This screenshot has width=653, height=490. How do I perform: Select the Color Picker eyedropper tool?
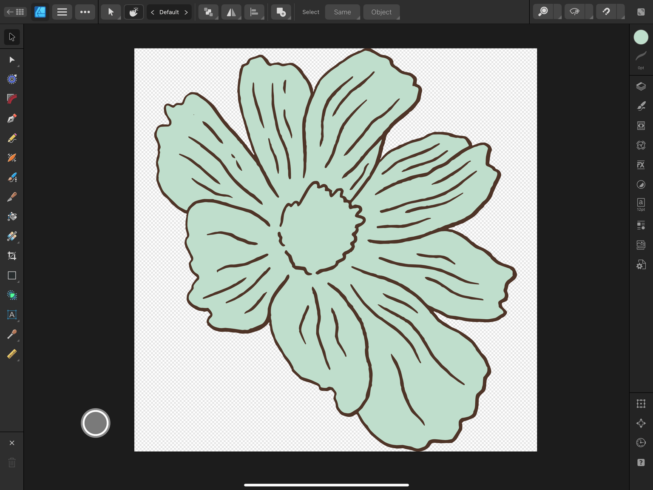[x=12, y=334]
